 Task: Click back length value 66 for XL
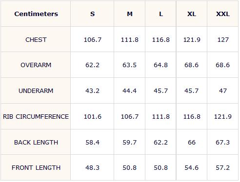point(192,143)
